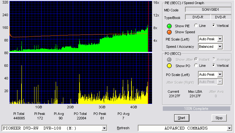Open Jitter Scale (Right) dropdown
This screenshot has height=133, width=235.
point(220,82)
